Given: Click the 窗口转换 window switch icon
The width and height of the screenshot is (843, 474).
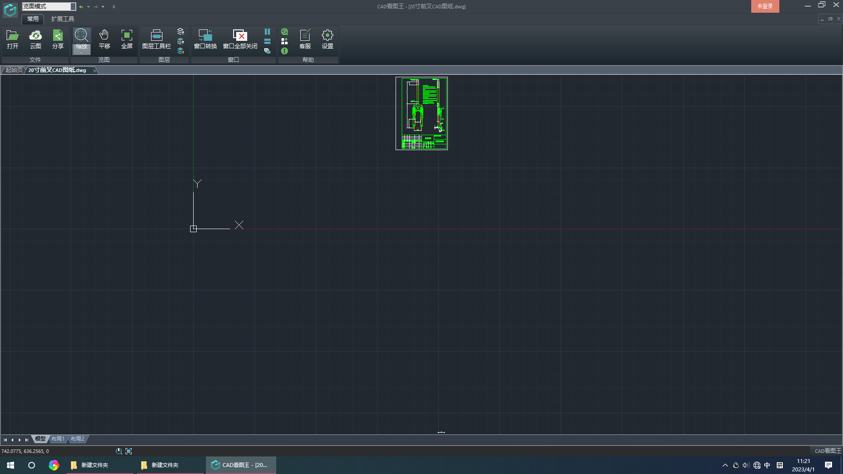Looking at the screenshot, I should point(205,39).
